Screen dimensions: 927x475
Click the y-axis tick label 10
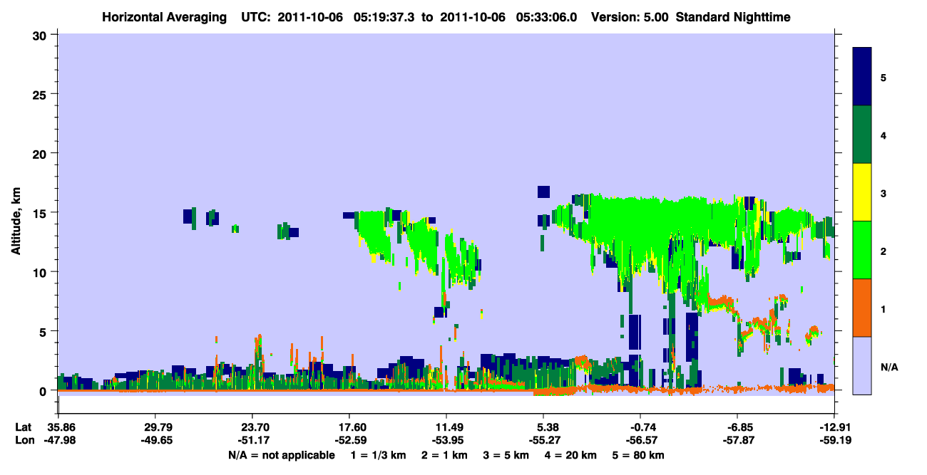point(41,272)
